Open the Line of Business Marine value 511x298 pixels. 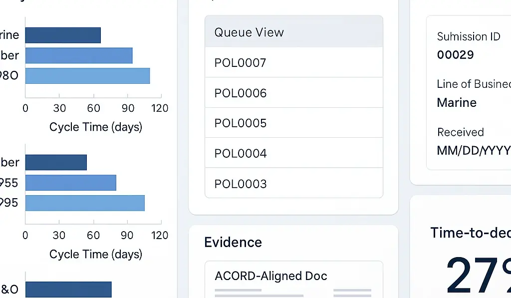(457, 103)
